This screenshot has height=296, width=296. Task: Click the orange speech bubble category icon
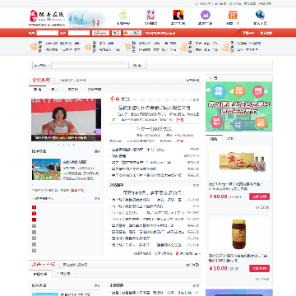(34, 47)
